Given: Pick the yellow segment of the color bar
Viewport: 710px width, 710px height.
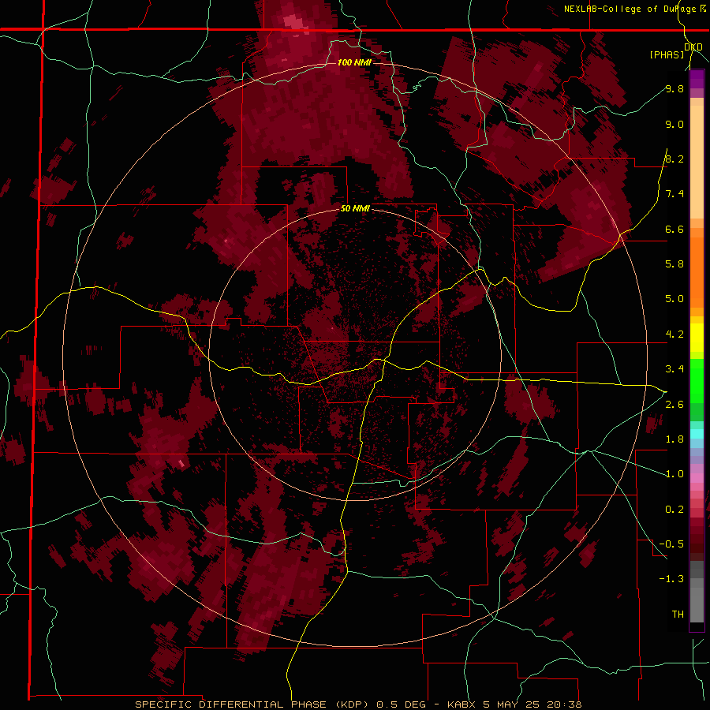Looking at the screenshot, I should click(697, 338).
